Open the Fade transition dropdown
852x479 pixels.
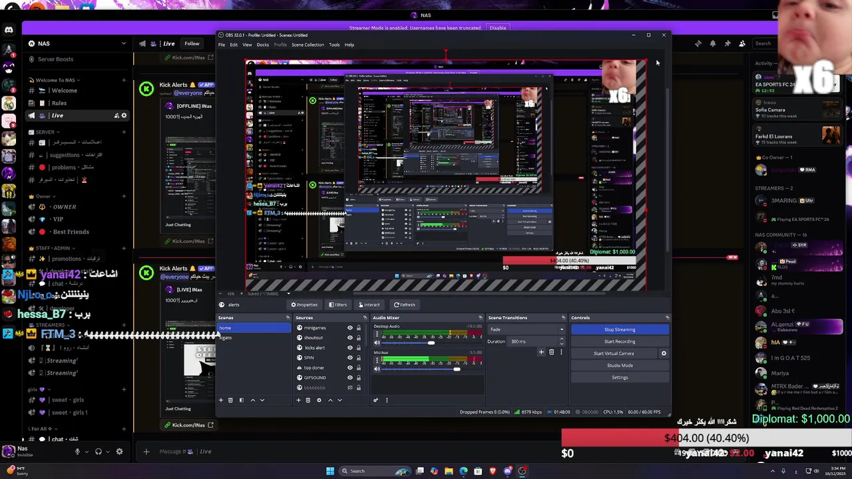pyautogui.click(x=527, y=329)
